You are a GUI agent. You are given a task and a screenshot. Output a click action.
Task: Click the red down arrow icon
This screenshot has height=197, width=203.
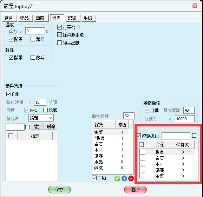(x=131, y=178)
